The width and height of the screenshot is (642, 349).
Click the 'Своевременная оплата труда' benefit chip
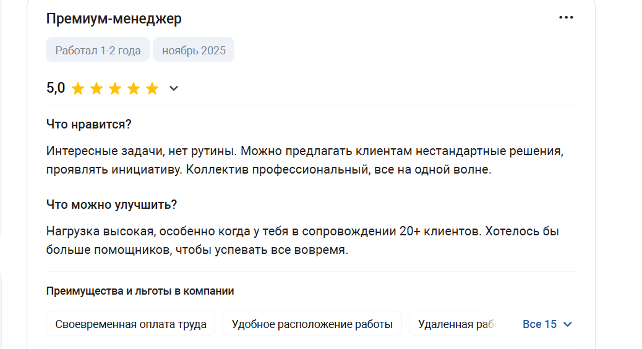pyautogui.click(x=131, y=324)
